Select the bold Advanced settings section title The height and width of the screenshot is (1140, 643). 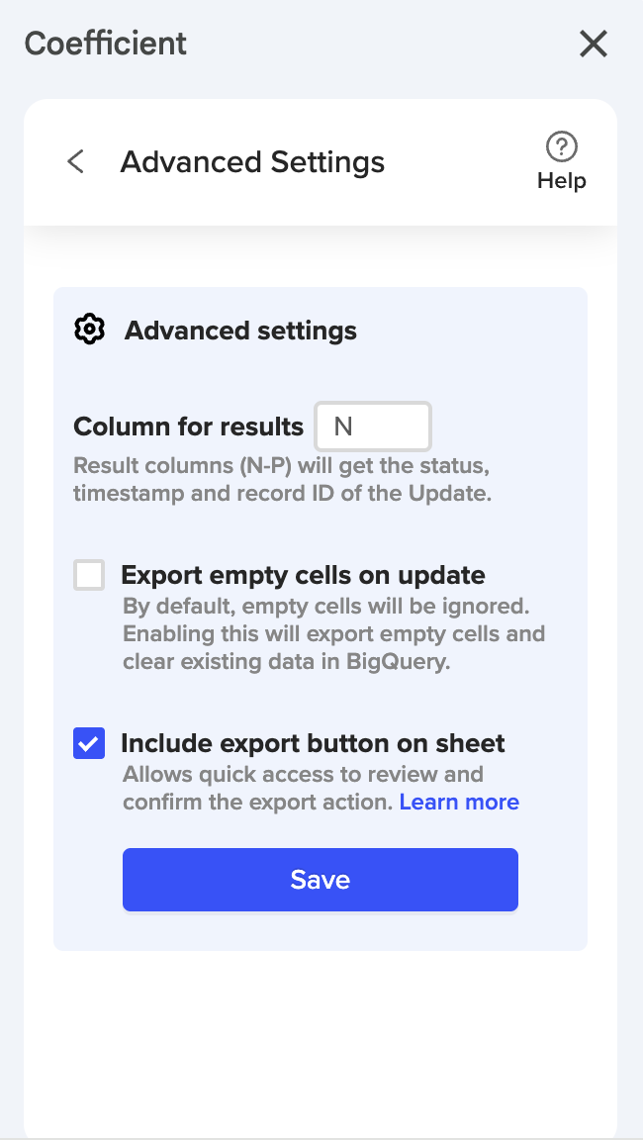[x=240, y=331]
